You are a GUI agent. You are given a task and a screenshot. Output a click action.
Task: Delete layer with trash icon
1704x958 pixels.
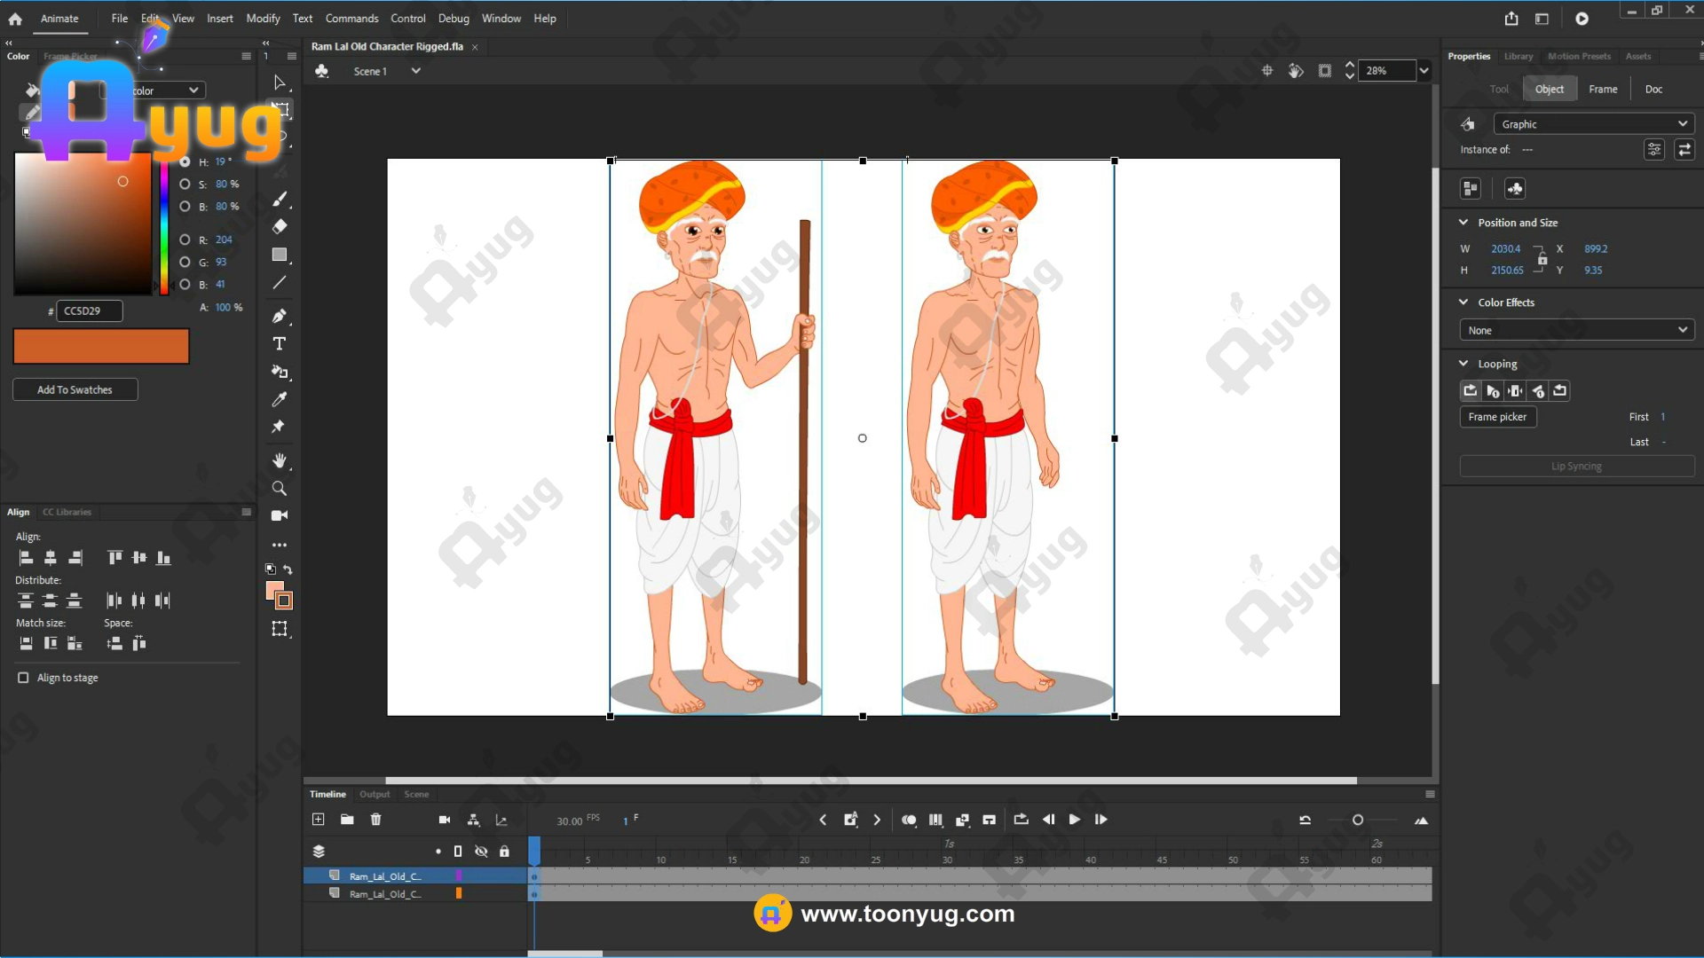375,820
